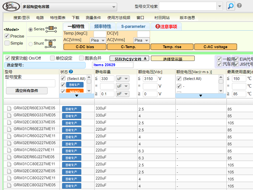253x190 pixels.
Task: Click document icon beside GRM32ER60E337ME05
Action: [9, 108]
